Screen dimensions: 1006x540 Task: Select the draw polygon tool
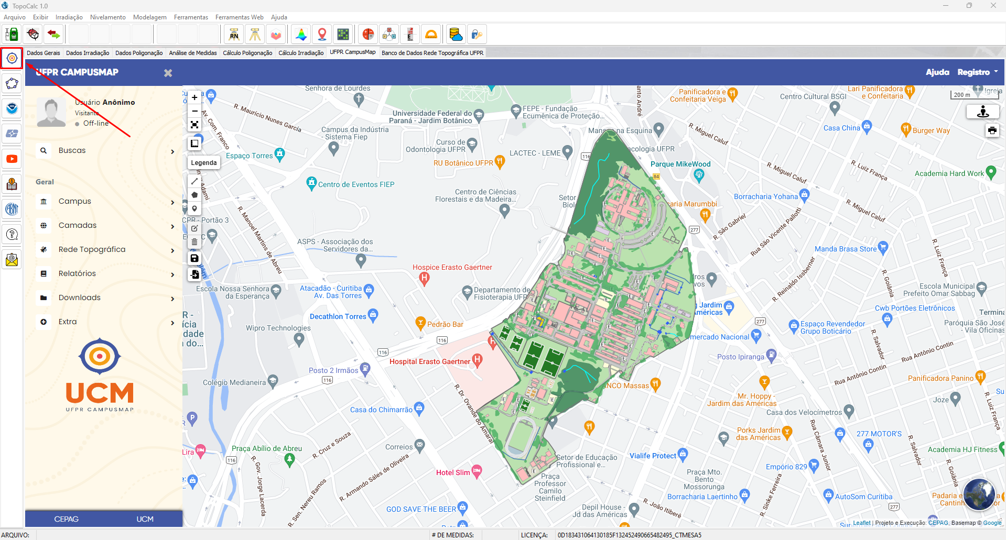(194, 195)
